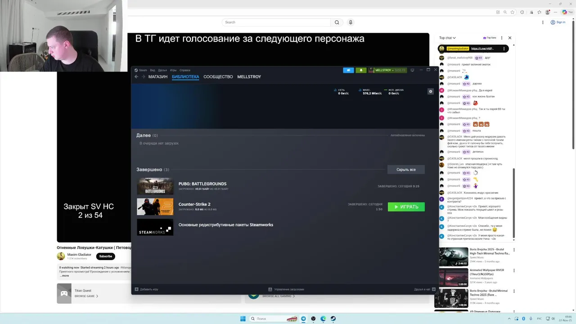Open Друзья и чат panel

coord(425,289)
